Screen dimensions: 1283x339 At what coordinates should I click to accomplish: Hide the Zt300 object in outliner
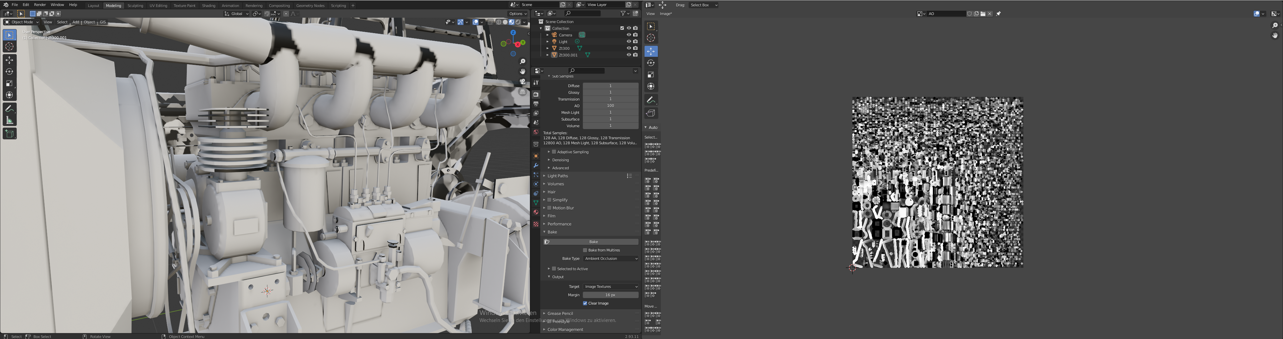click(x=628, y=48)
